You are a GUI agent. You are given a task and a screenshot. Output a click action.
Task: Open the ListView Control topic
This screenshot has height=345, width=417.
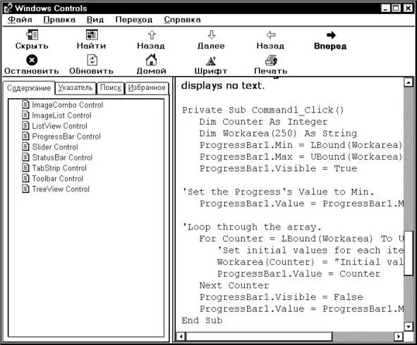59,126
